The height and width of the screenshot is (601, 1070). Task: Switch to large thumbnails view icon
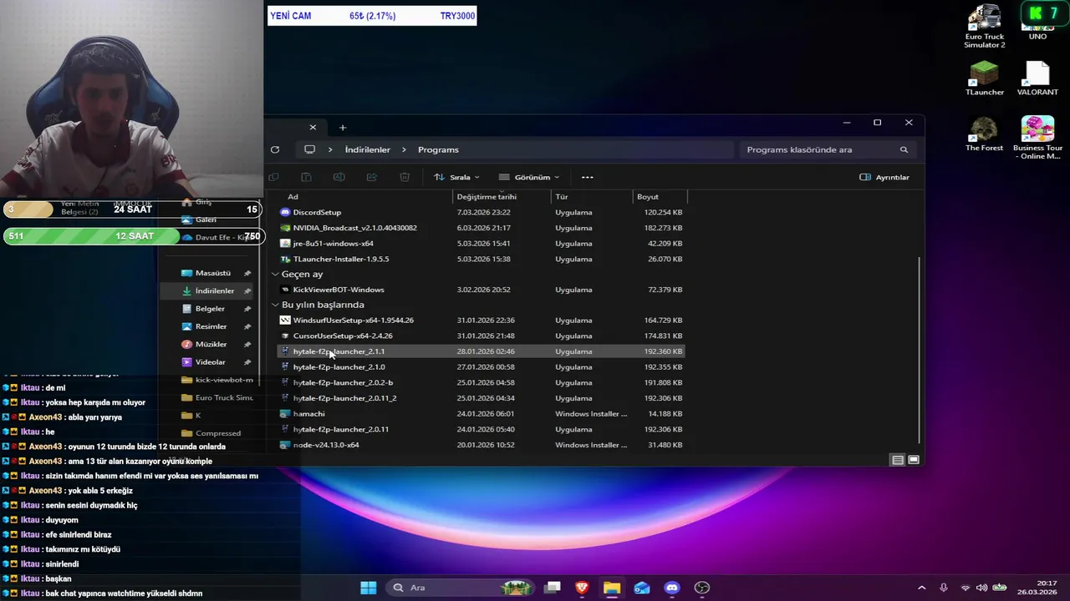914,460
